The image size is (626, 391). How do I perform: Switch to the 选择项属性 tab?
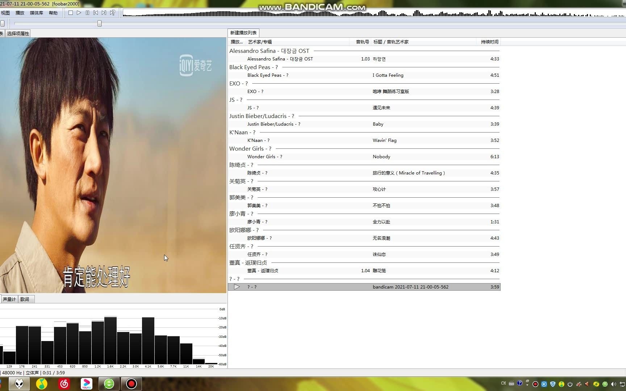click(18, 33)
